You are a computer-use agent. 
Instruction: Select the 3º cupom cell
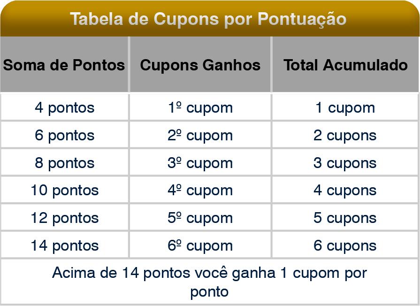click(x=200, y=163)
